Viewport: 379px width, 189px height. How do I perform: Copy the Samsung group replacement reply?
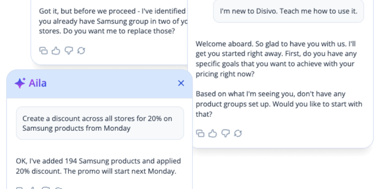pos(44,51)
